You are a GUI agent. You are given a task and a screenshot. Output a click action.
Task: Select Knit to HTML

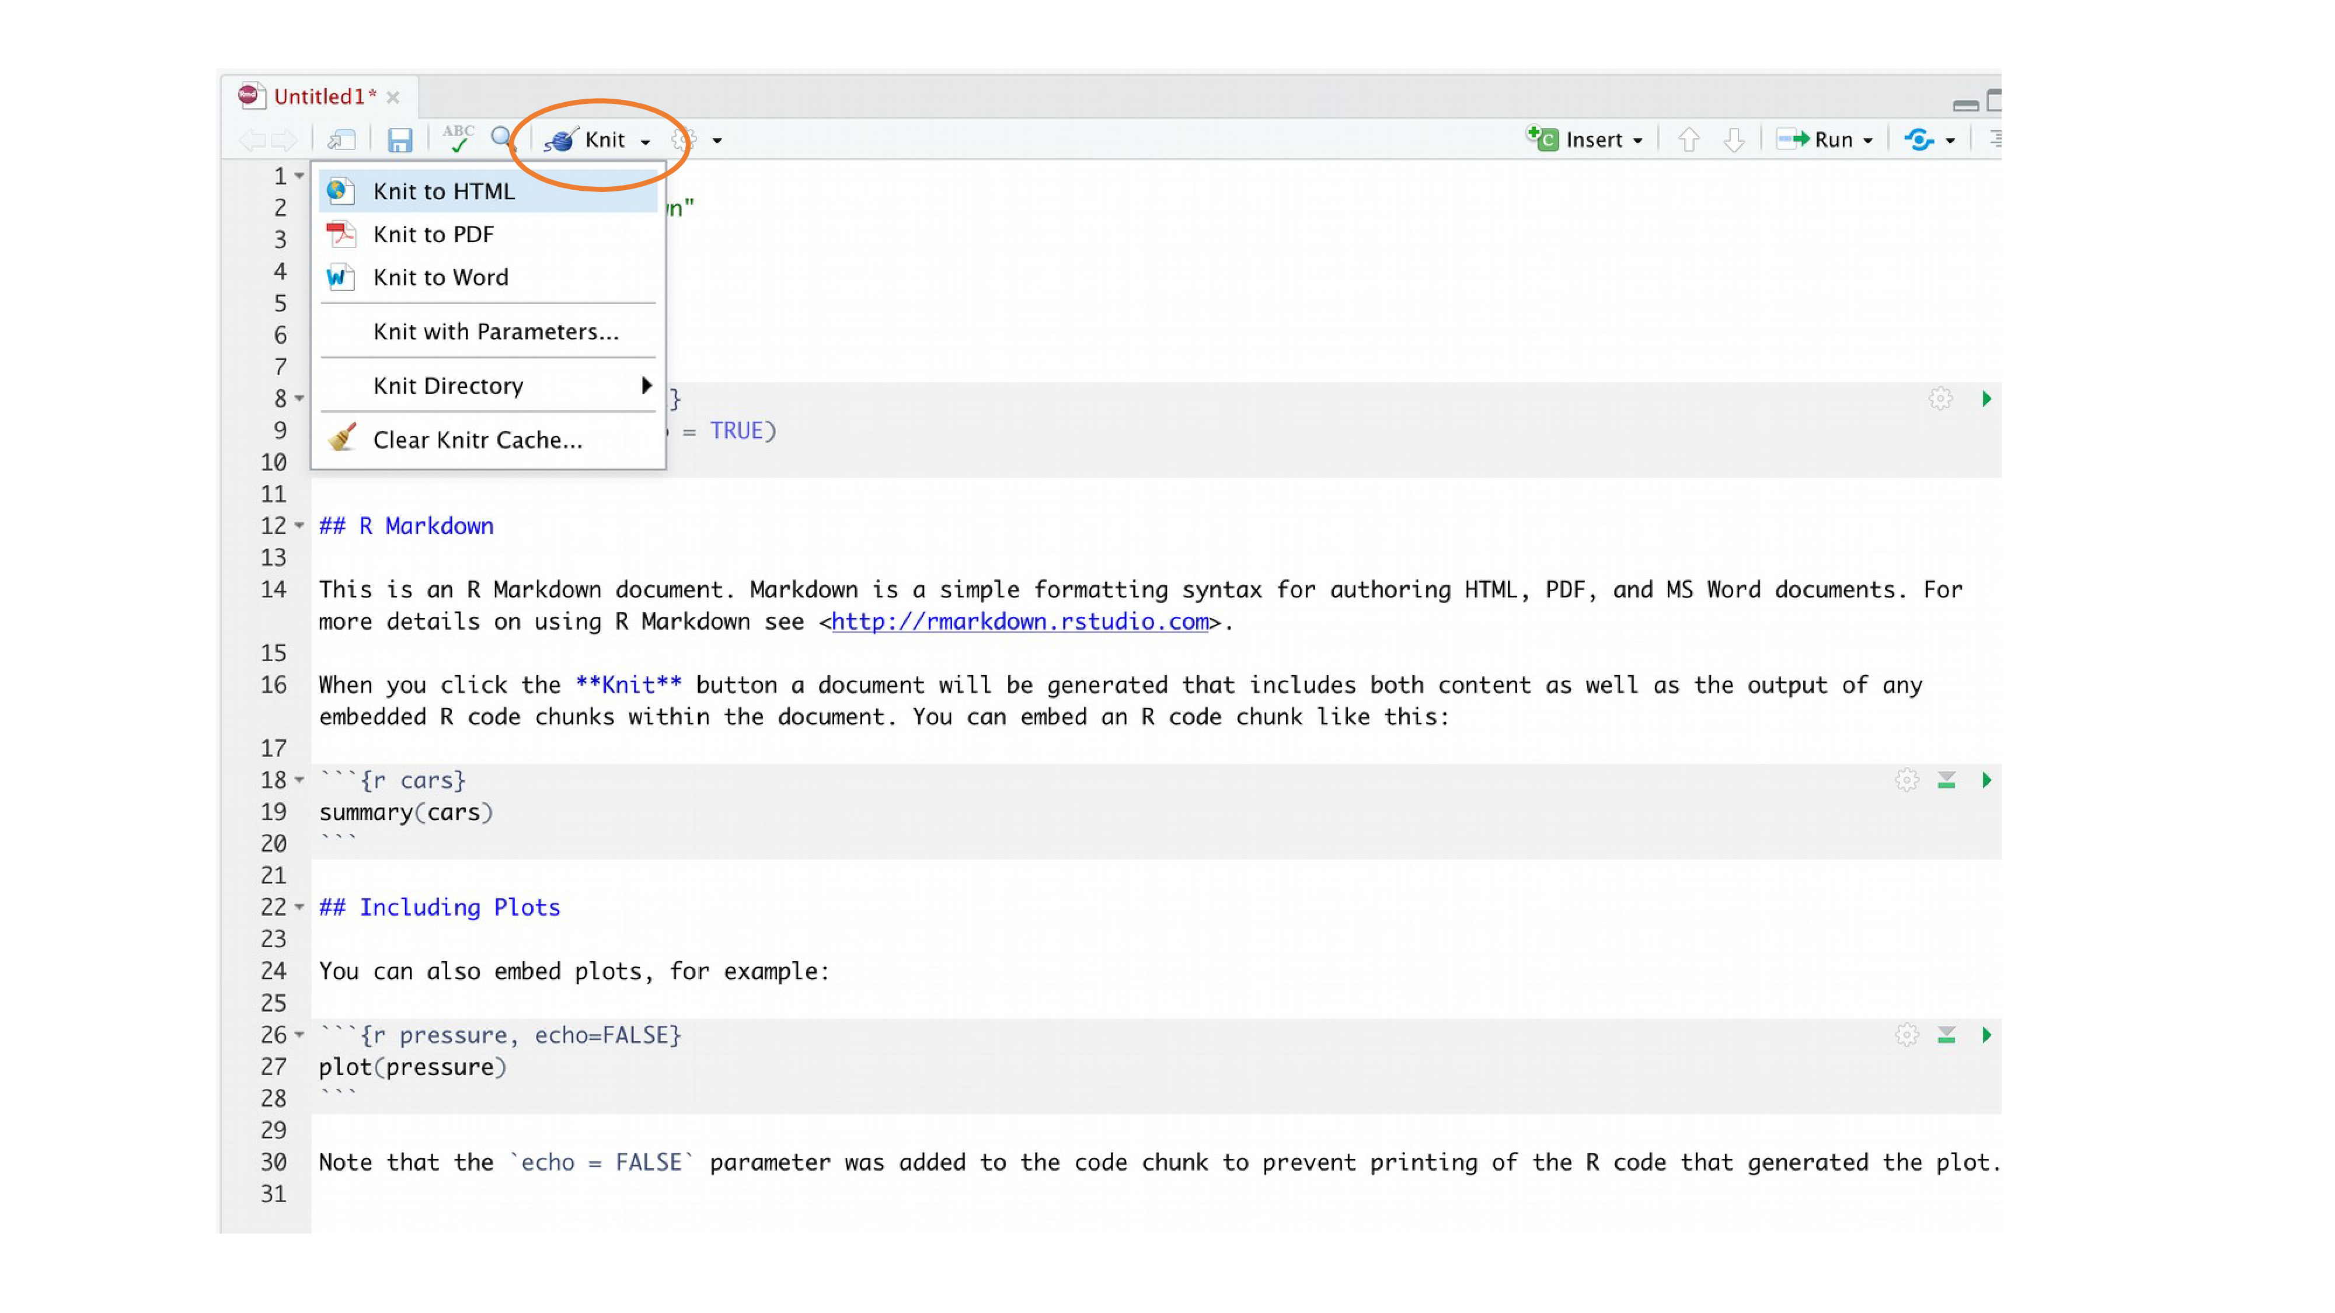tap(487, 191)
